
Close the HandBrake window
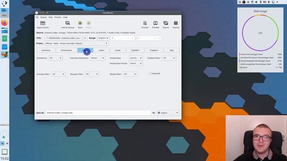coord(37,13)
